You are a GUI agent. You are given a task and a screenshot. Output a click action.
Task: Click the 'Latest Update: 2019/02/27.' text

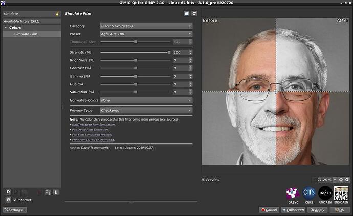pos(134,148)
